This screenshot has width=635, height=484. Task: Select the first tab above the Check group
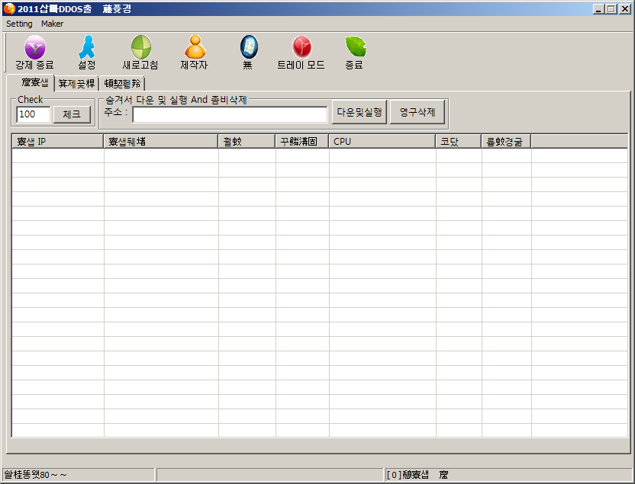click(x=31, y=82)
